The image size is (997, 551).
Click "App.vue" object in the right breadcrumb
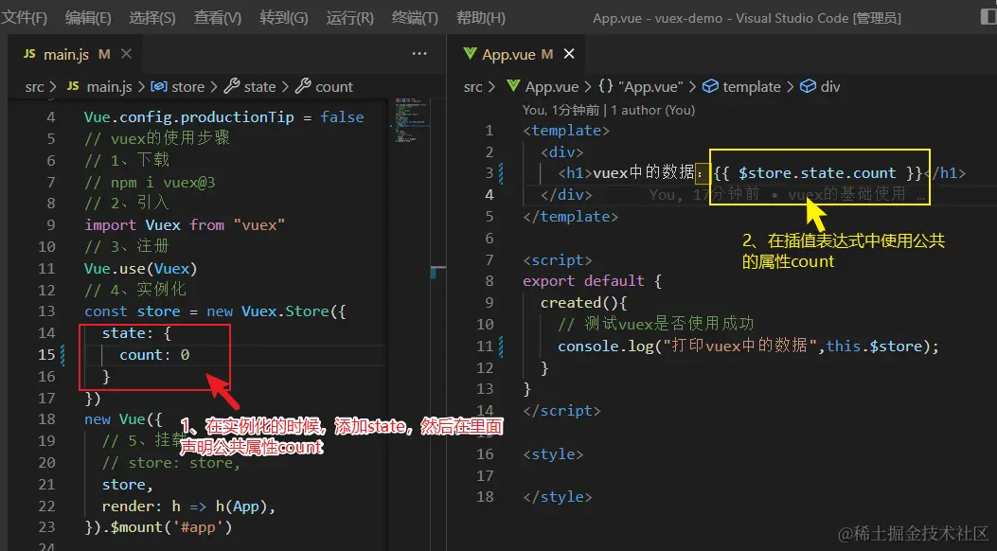click(x=650, y=86)
